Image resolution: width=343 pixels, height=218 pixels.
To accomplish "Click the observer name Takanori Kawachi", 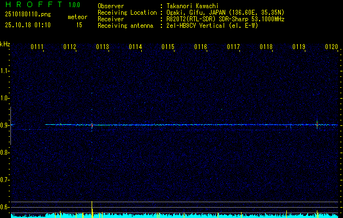I will pyautogui.click(x=192, y=6).
